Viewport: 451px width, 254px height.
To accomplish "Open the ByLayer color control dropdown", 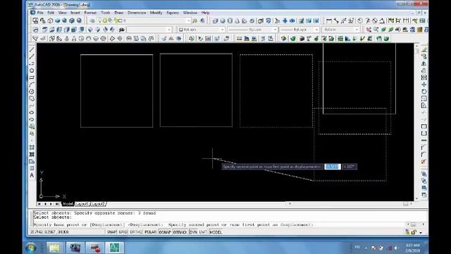I will coord(222,30).
